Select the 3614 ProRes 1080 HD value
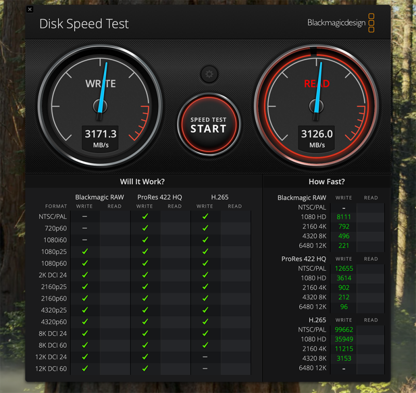416x393 pixels. pos(344,278)
